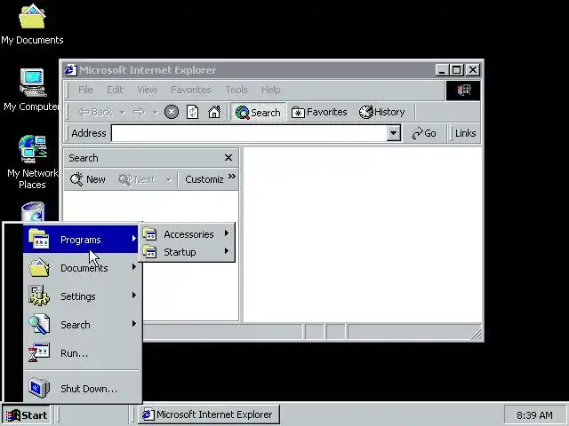
Task: Click the Settings gear icon in Start menu
Action: 39,296
